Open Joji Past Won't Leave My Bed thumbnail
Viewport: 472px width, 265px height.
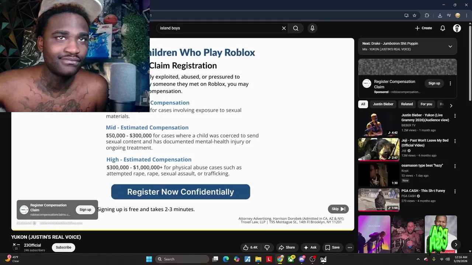(x=379, y=150)
